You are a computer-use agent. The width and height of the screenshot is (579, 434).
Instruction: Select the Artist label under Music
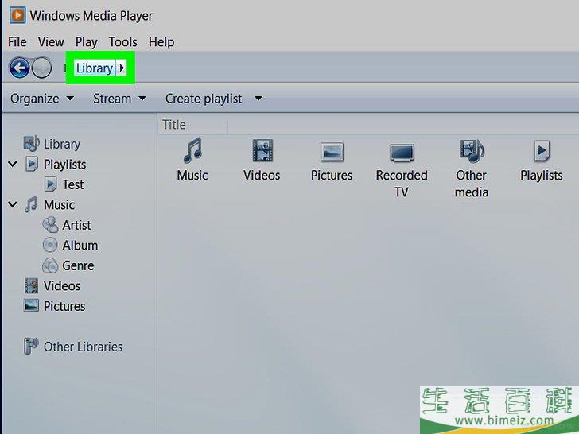coord(76,225)
